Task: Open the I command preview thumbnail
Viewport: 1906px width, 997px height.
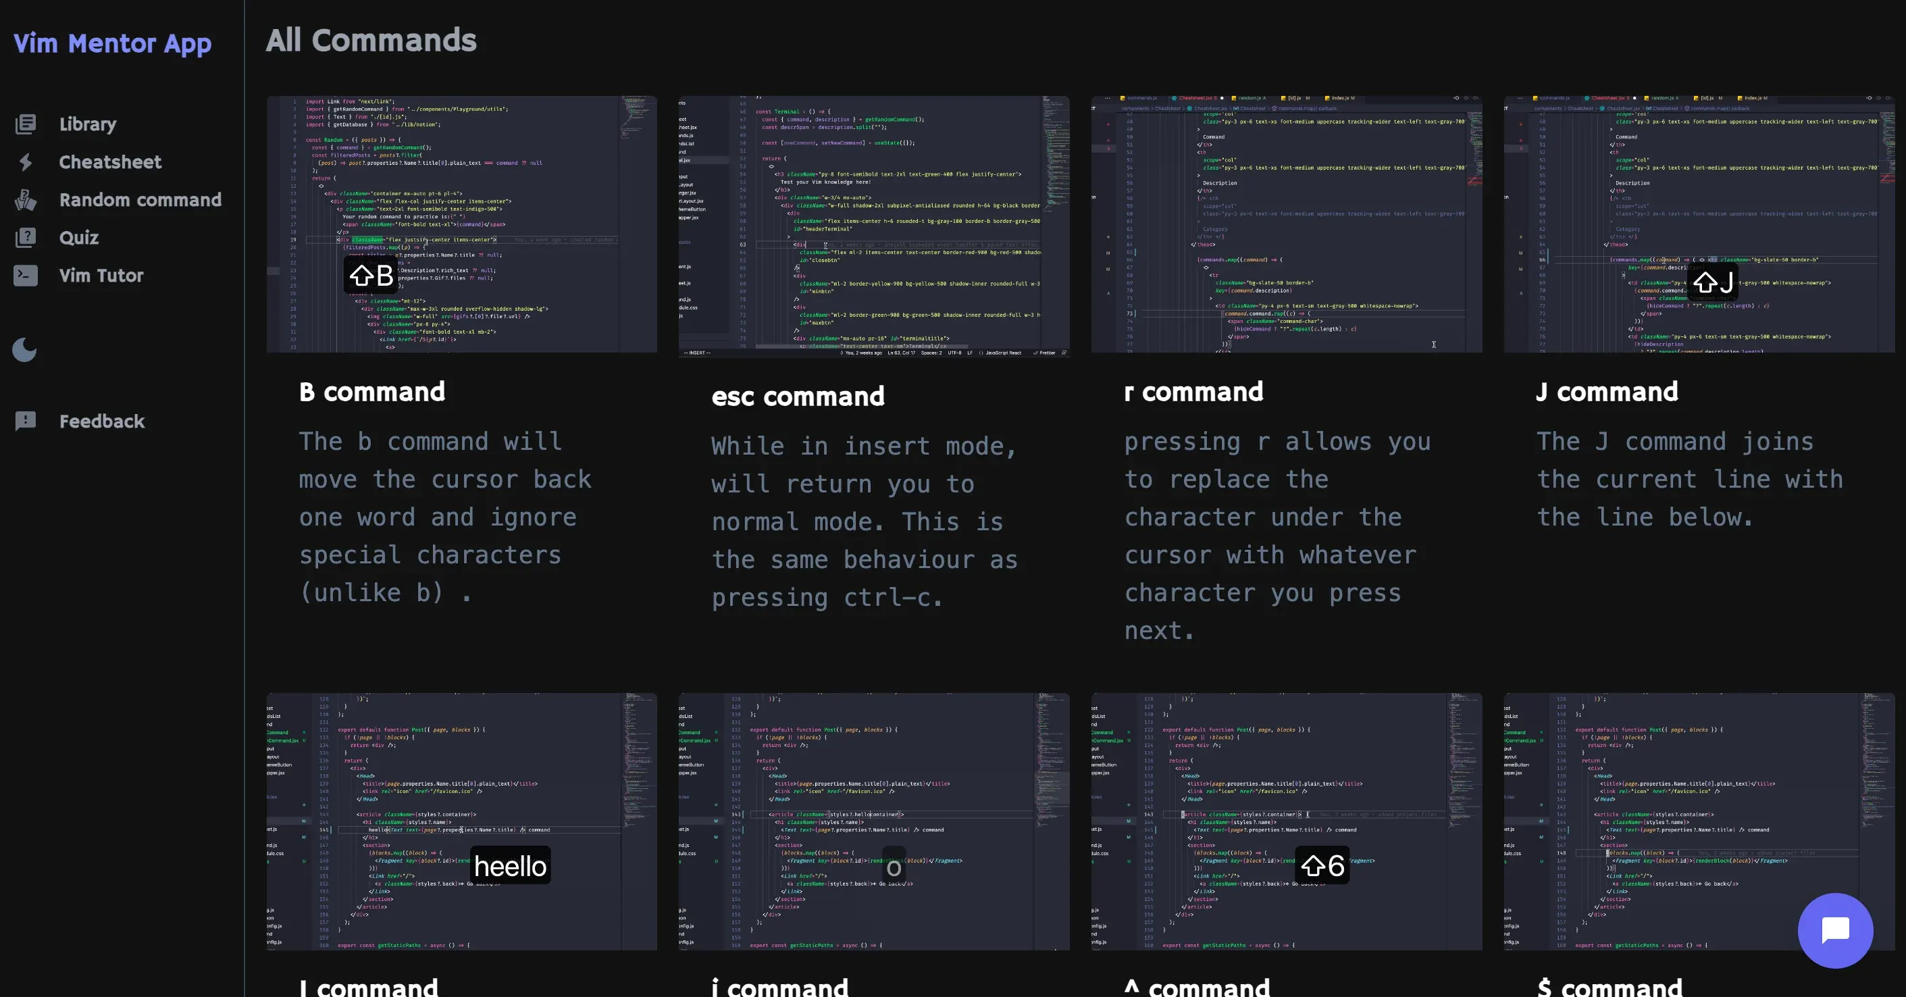Action: pyautogui.click(x=462, y=821)
